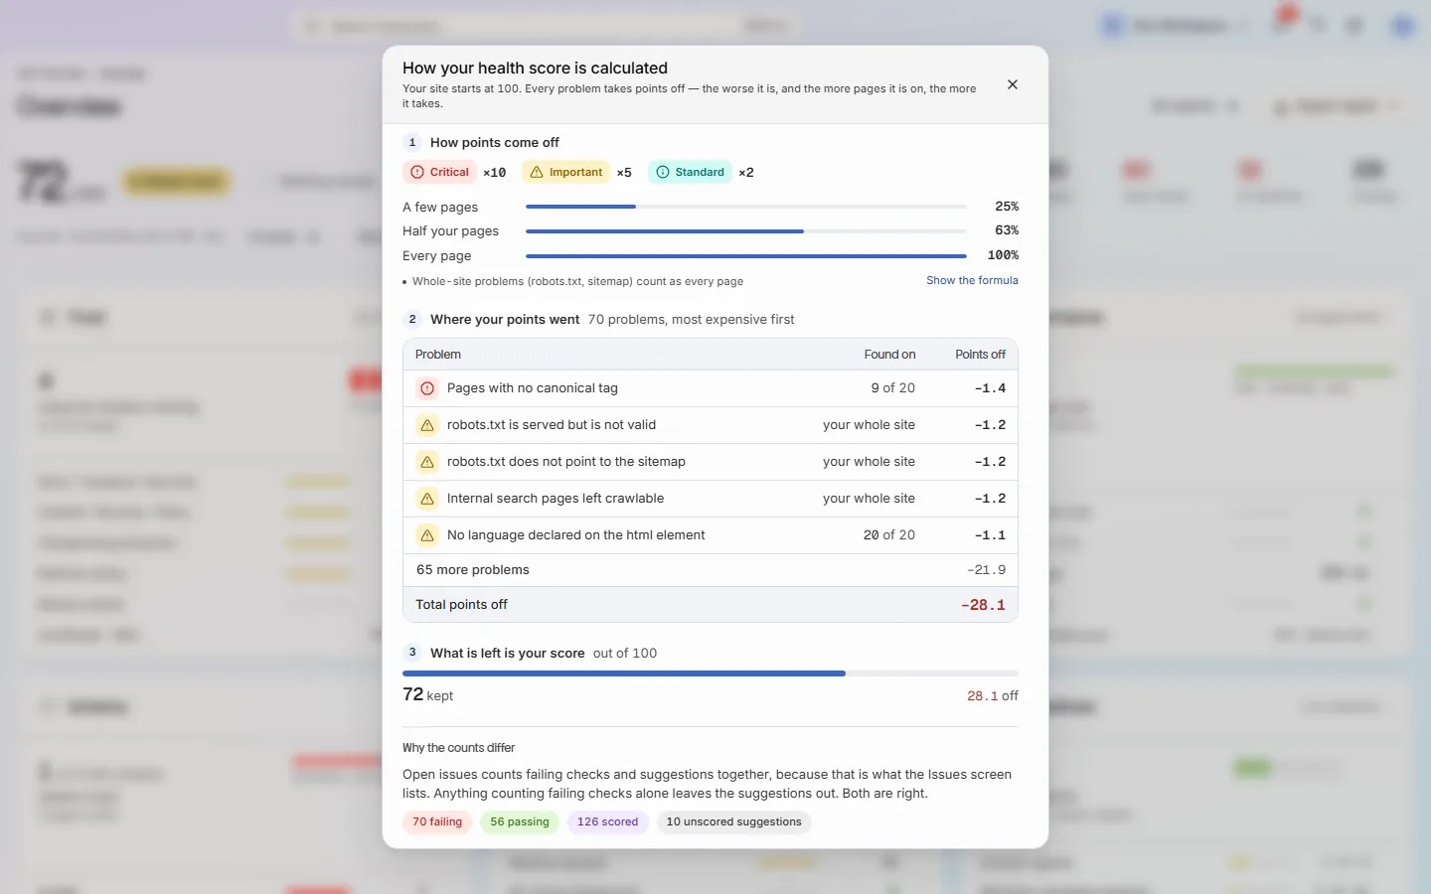Click the critical icon beside 'Pages with no canonical tag'
The height and width of the screenshot is (894, 1431).
427,388
